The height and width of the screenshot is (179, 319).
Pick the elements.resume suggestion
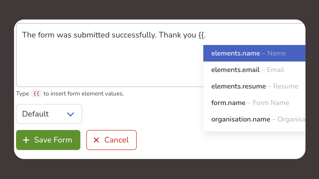click(238, 86)
